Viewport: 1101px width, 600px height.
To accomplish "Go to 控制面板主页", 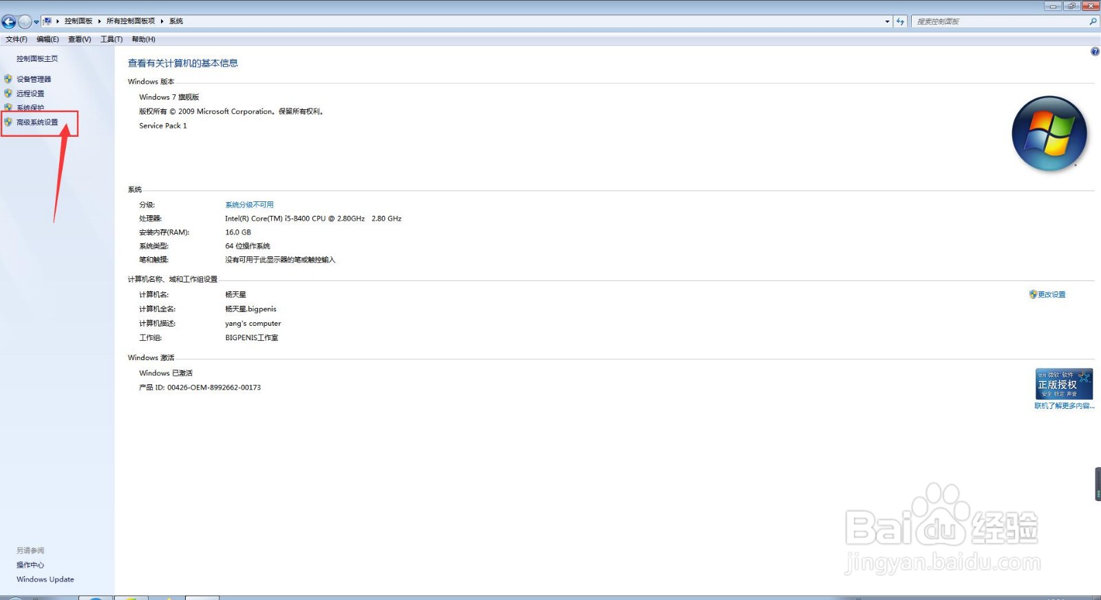I will click(x=37, y=58).
